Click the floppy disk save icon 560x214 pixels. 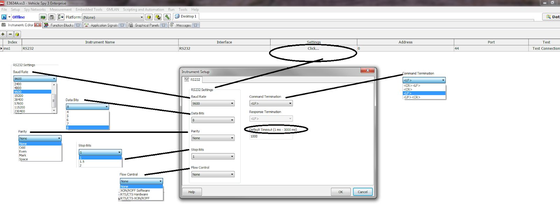pyautogui.click(x=52, y=17)
